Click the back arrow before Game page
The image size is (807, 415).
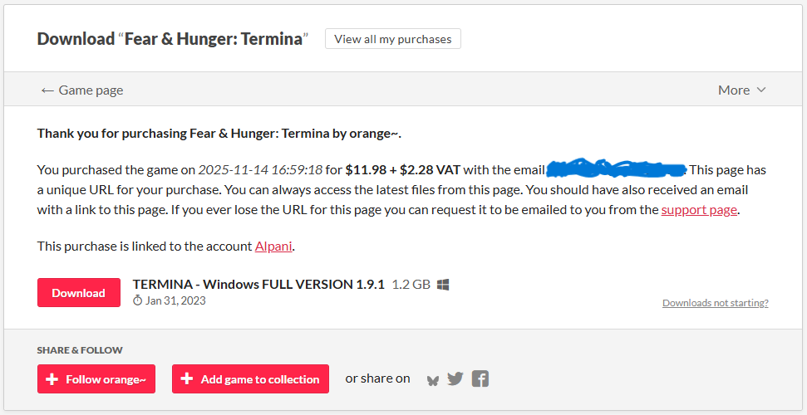tap(47, 90)
